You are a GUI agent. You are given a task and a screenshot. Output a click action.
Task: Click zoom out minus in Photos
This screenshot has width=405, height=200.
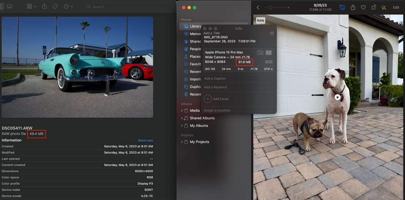tap(266, 7)
